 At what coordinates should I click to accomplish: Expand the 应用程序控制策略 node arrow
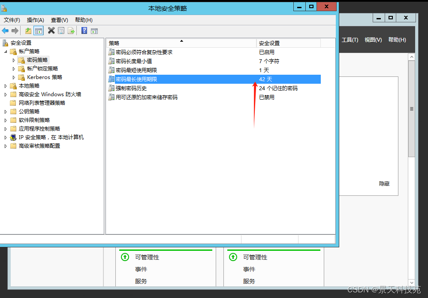click(x=6, y=129)
